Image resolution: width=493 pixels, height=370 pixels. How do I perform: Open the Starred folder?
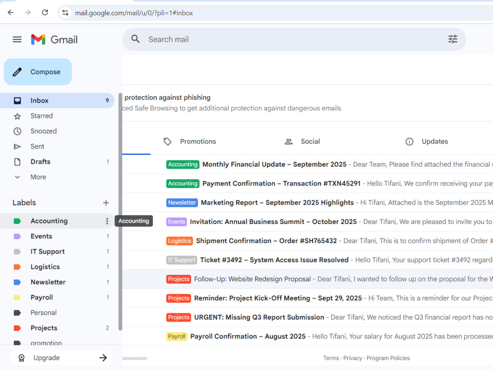[57, 116]
